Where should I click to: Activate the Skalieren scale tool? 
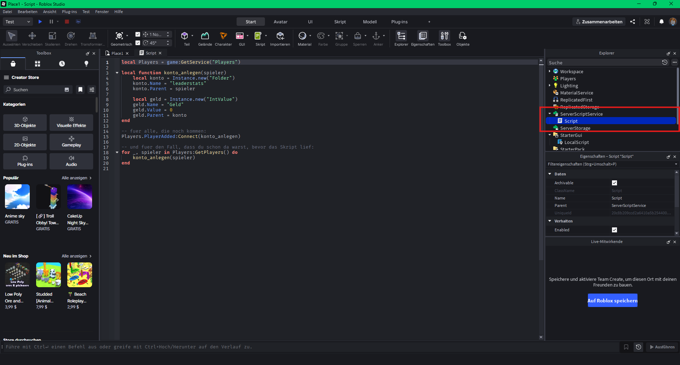tap(52, 38)
